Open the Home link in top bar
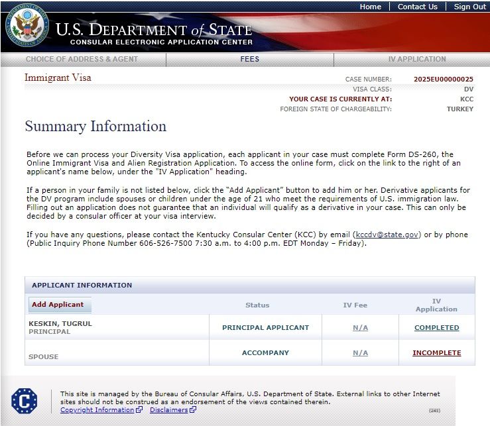The height and width of the screenshot is (426, 490). pyautogui.click(x=370, y=7)
